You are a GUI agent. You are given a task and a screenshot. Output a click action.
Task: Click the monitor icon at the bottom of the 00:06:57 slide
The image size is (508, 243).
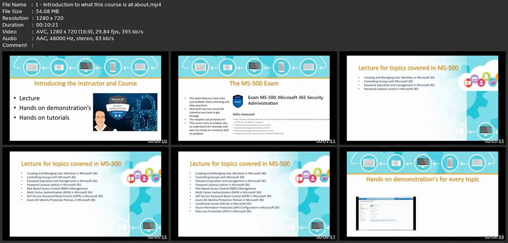317,226
